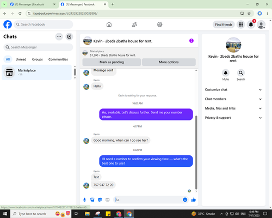
Task: Expand Privacy & support section
Action: coord(233,118)
